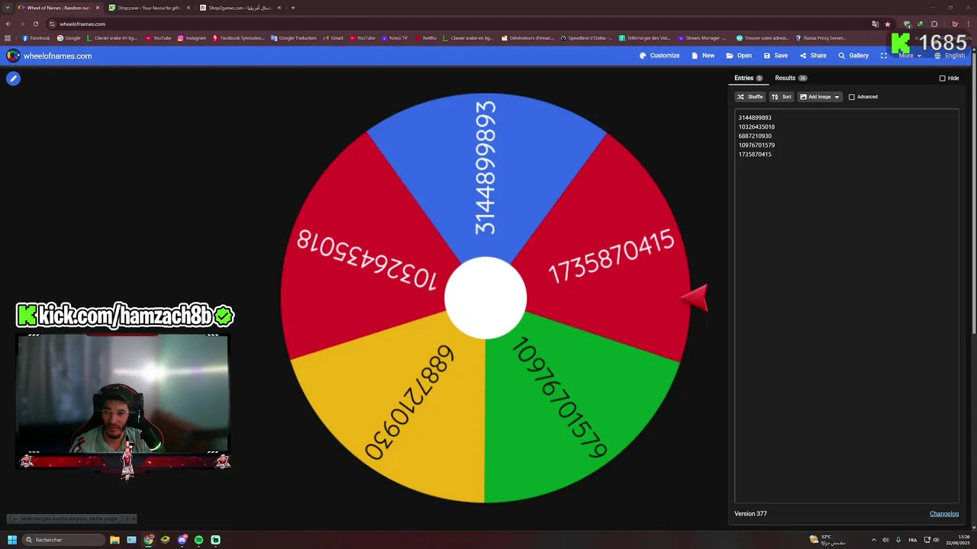Select entry 1735870415 in the entries list
The image size is (977, 549).
point(755,155)
